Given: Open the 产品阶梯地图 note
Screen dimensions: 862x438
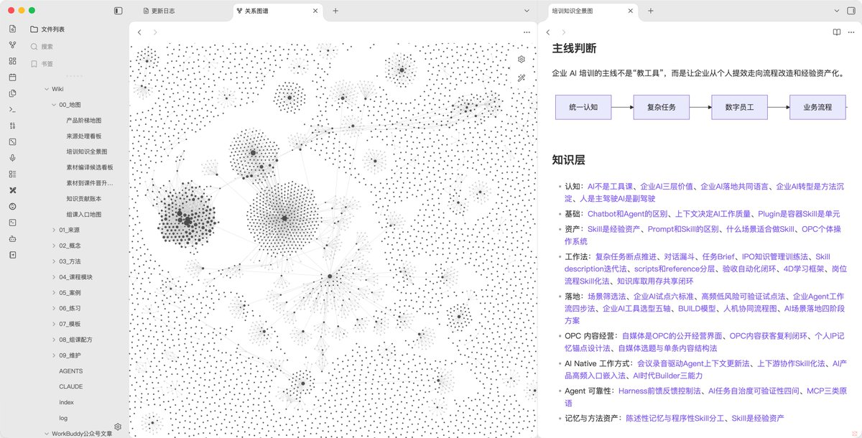Looking at the screenshot, I should pyautogui.click(x=83, y=121).
